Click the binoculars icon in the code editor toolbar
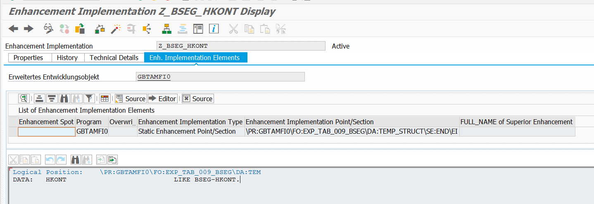Image resolution: width=594 pixels, height=204 pixels. click(x=75, y=160)
